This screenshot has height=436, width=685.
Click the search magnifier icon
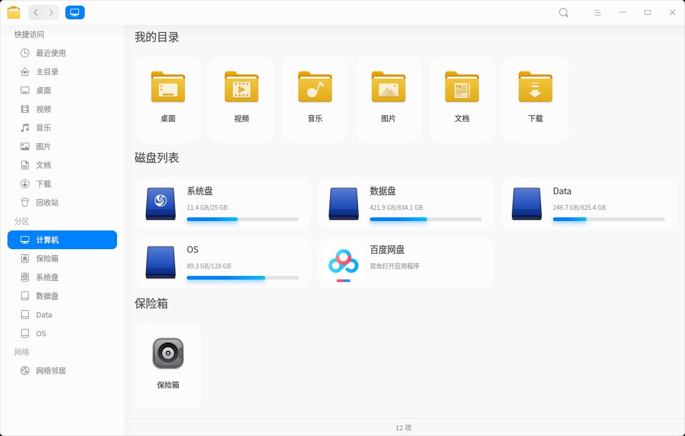(x=564, y=12)
